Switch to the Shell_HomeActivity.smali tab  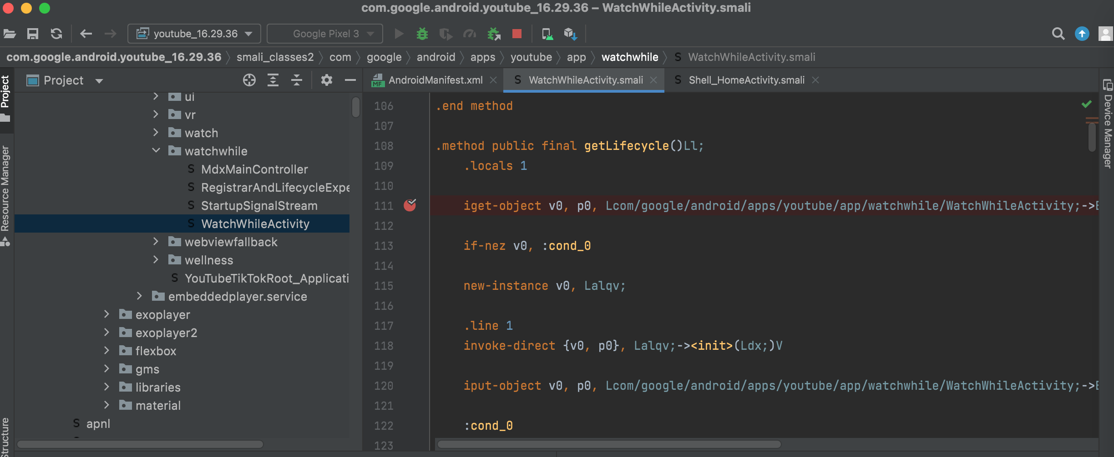746,80
